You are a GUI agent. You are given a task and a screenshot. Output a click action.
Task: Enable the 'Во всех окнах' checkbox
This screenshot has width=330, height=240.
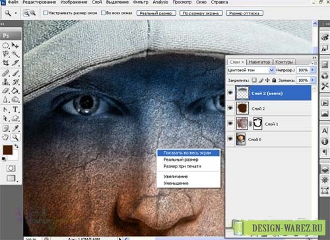pos(103,13)
